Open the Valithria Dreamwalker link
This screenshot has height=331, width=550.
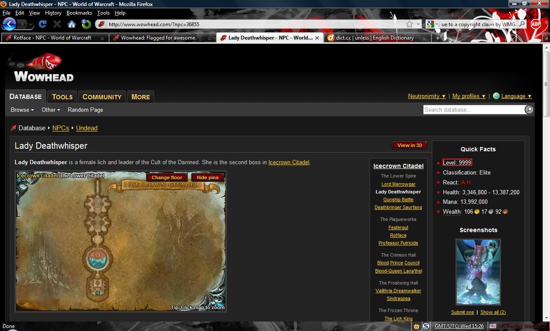click(x=398, y=291)
